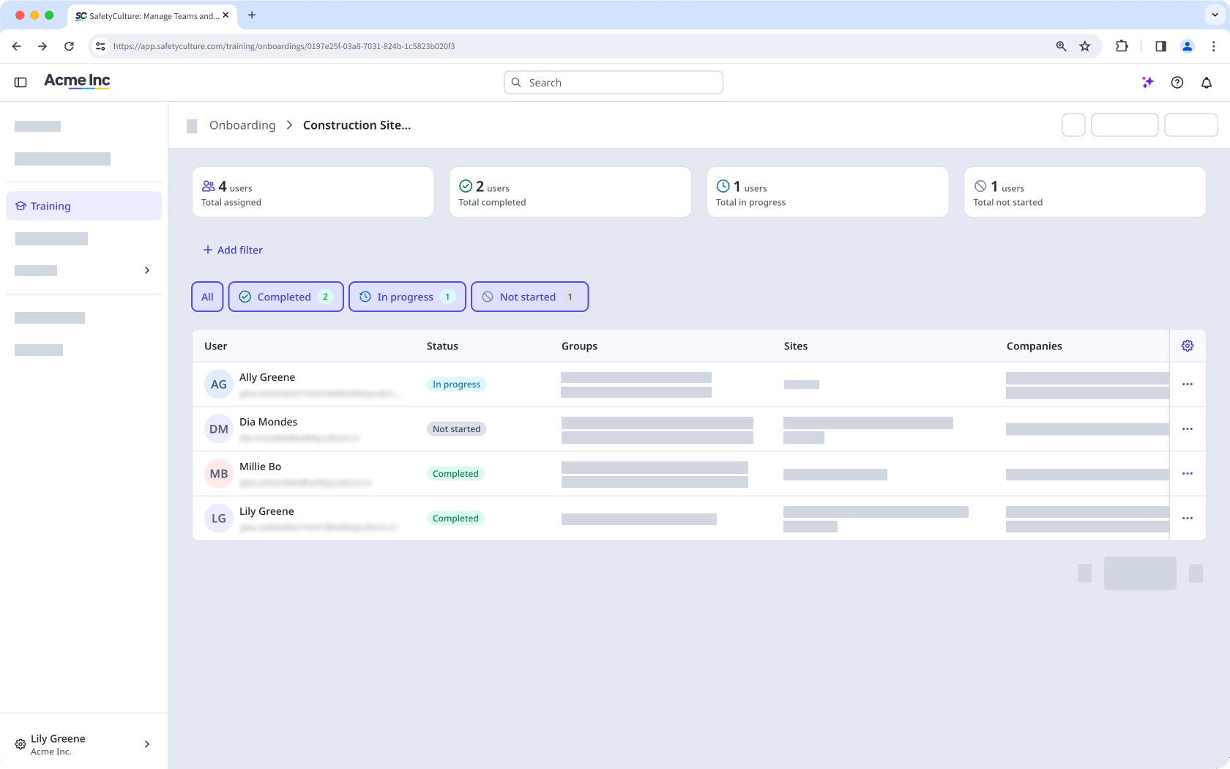Open the zoom magnifier in address bar
Viewport: 1230px width, 769px height.
(1061, 46)
